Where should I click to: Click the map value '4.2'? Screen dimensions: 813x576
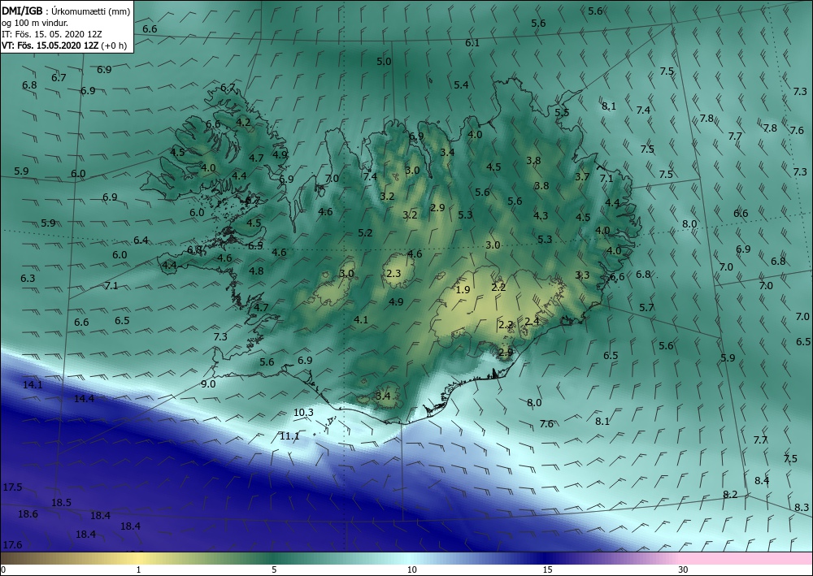pyautogui.click(x=243, y=122)
